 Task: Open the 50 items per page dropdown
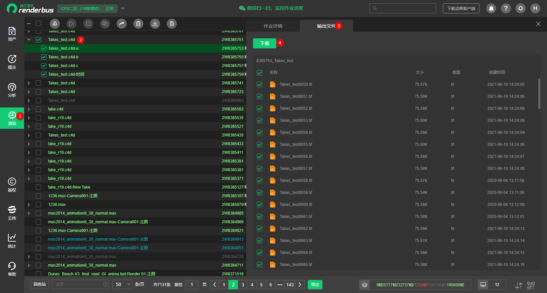coord(123,285)
